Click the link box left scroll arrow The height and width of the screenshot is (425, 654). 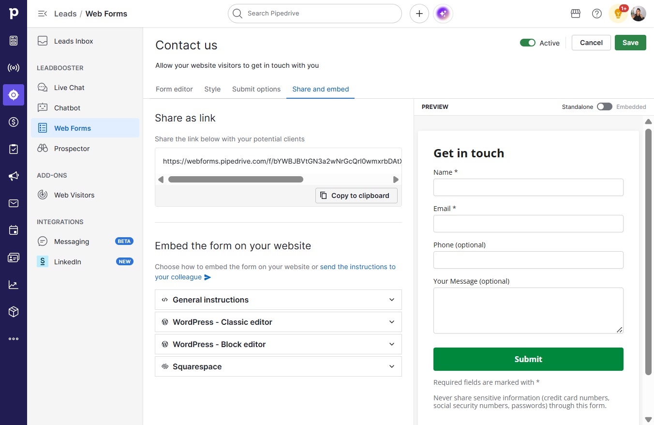(161, 180)
